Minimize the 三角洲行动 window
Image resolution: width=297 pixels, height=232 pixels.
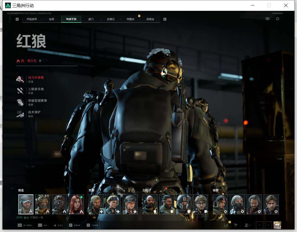click(x=253, y=5)
